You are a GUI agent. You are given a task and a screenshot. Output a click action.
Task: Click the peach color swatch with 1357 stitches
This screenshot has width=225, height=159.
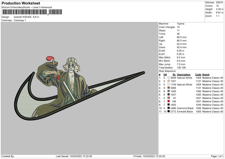coord(168,81)
